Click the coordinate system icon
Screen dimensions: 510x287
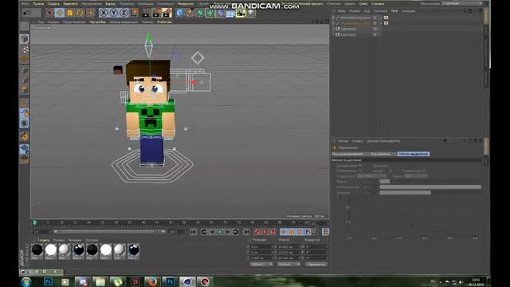point(134,13)
